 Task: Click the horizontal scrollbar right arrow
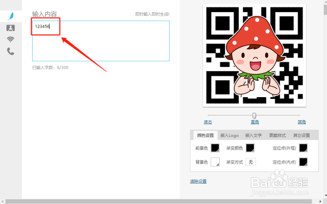coord(320,202)
